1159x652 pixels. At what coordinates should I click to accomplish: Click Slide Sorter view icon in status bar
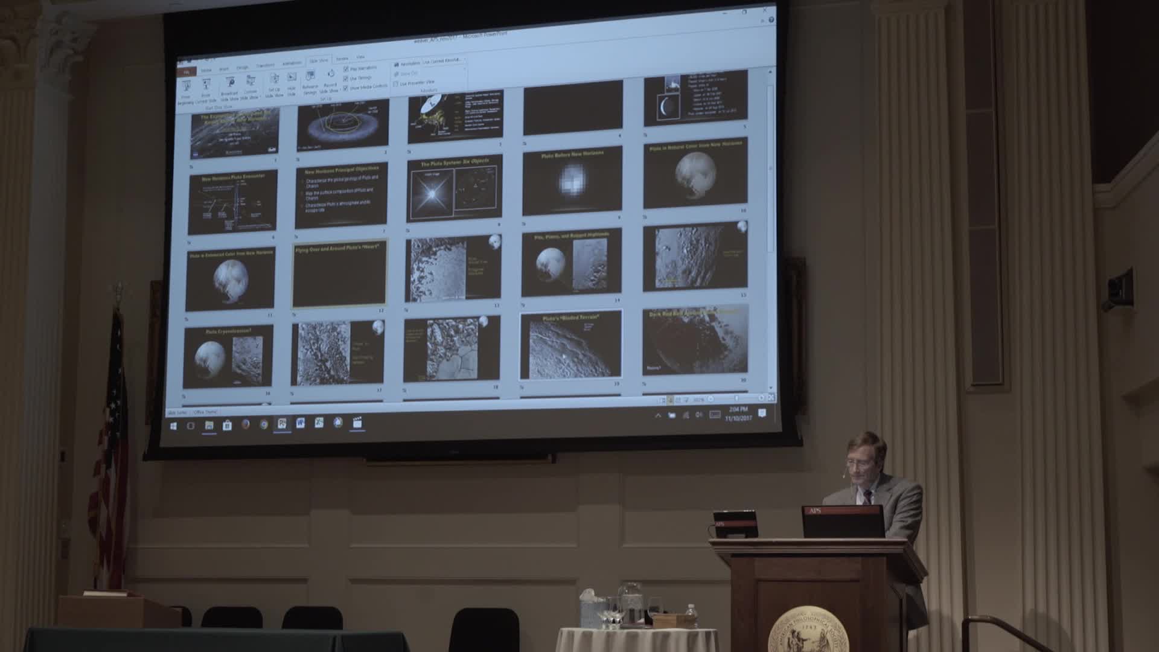click(x=671, y=400)
